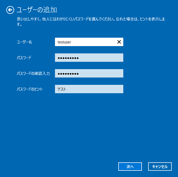Click the ユーザー名 label
The width and height of the screenshot is (178, 177).
coord(24,42)
